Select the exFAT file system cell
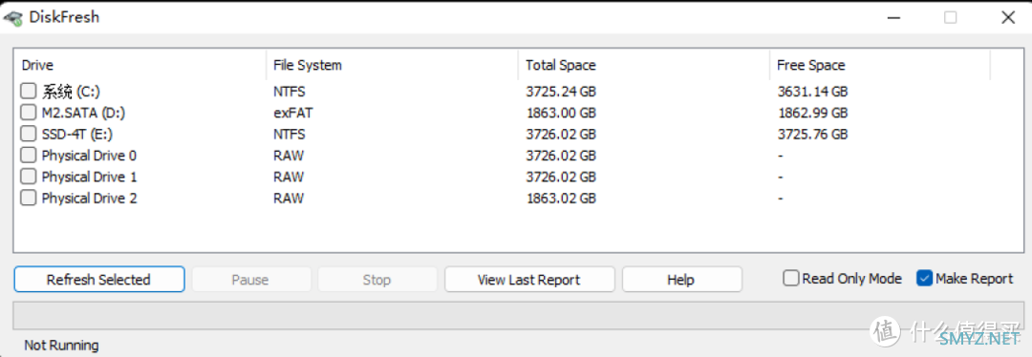 click(x=293, y=113)
